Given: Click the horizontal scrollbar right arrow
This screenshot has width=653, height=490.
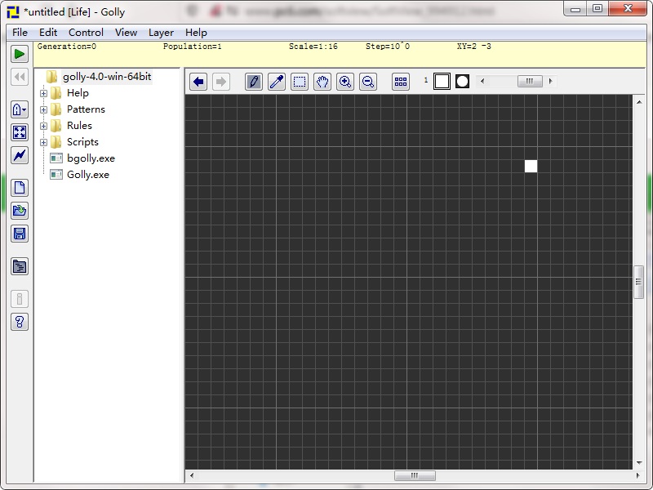Looking at the screenshot, I should pos(637,475).
